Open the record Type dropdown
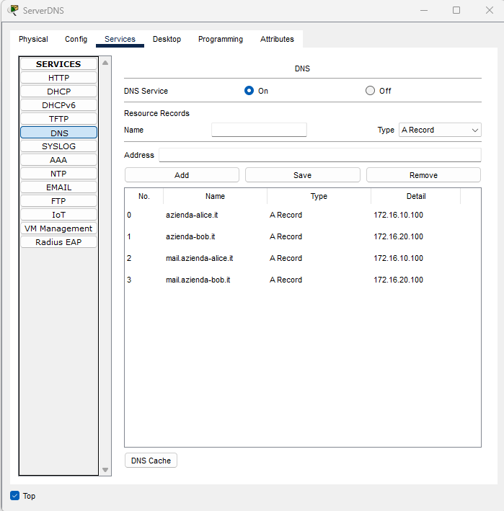 pyautogui.click(x=440, y=130)
